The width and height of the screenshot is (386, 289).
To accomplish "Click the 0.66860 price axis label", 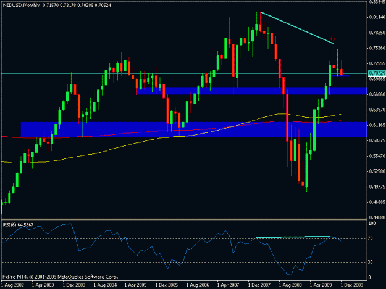I will coord(377,94).
